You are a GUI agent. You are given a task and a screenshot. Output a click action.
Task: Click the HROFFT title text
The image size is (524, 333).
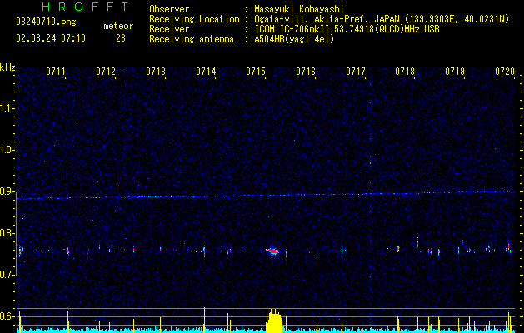tap(85, 7)
